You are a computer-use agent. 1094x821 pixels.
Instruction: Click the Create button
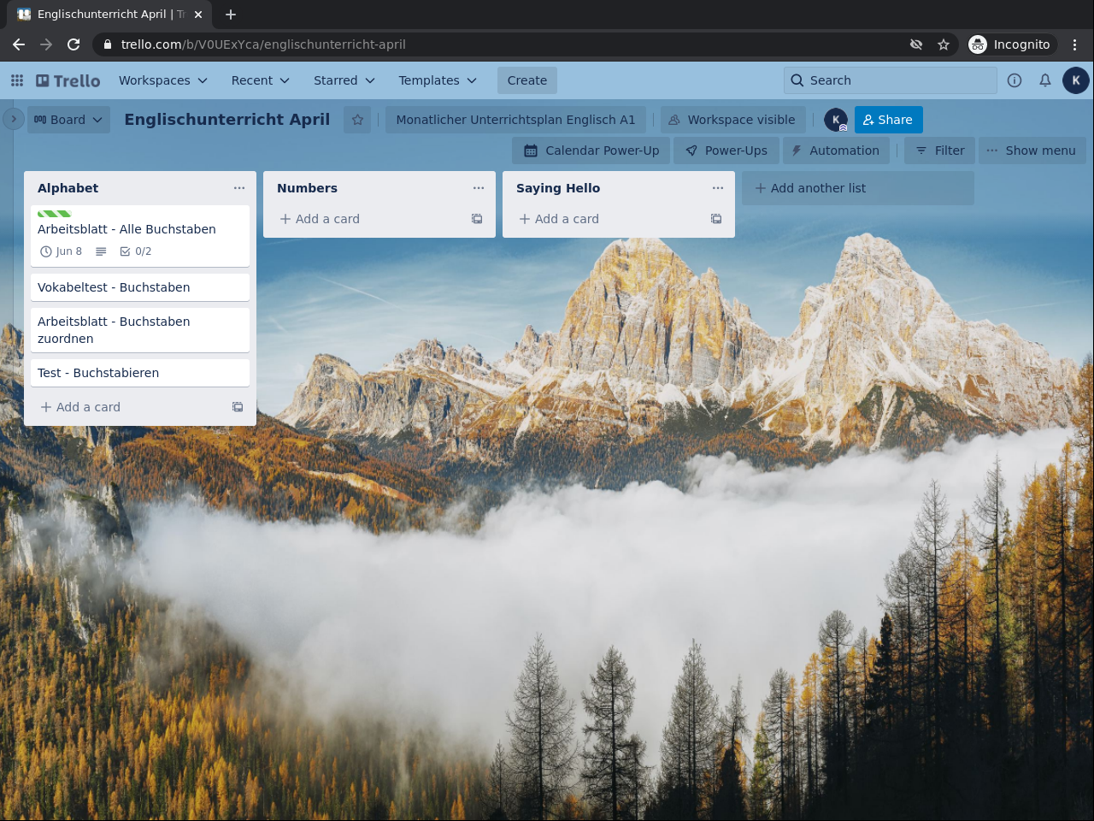527,80
